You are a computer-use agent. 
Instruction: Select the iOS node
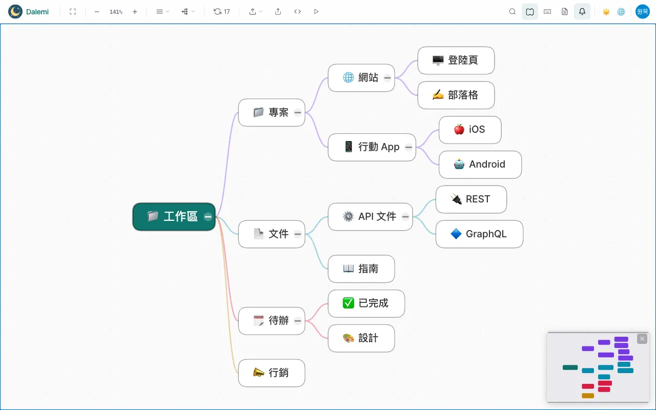click(x=470, y=130)
